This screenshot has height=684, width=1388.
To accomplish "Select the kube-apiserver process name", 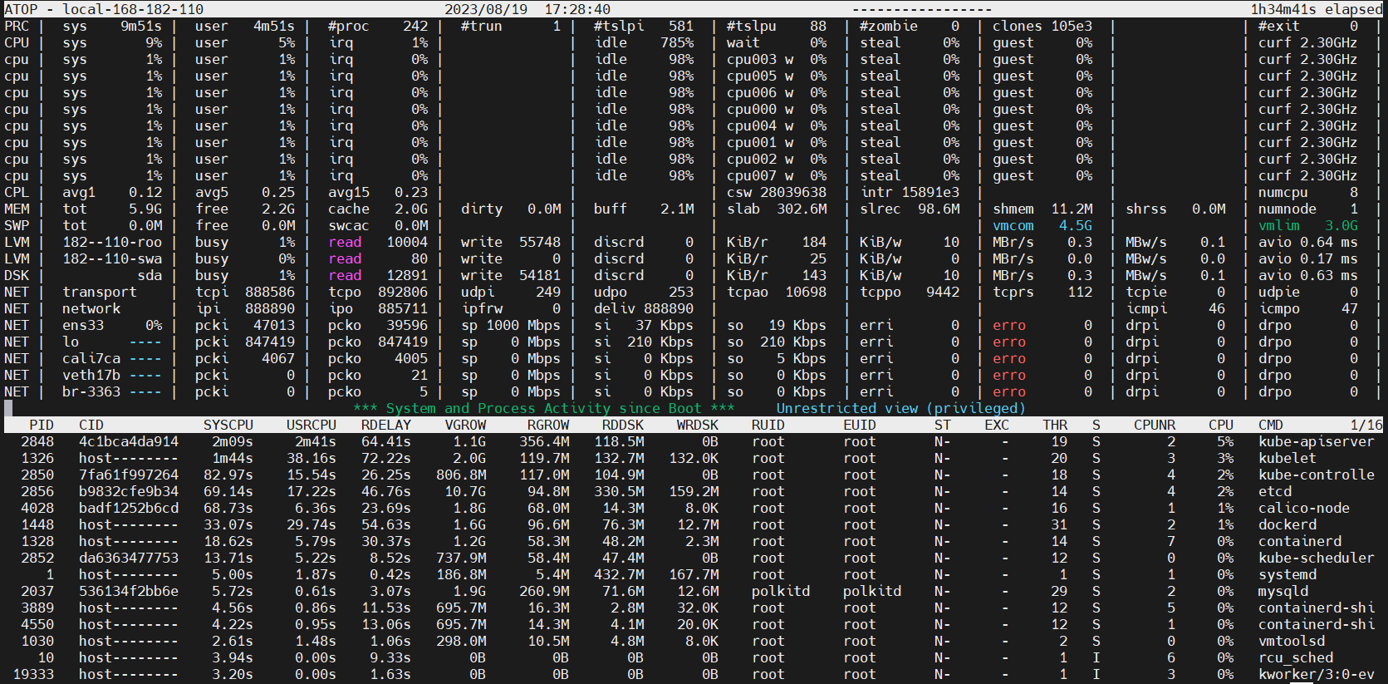I will (1316, 441).
